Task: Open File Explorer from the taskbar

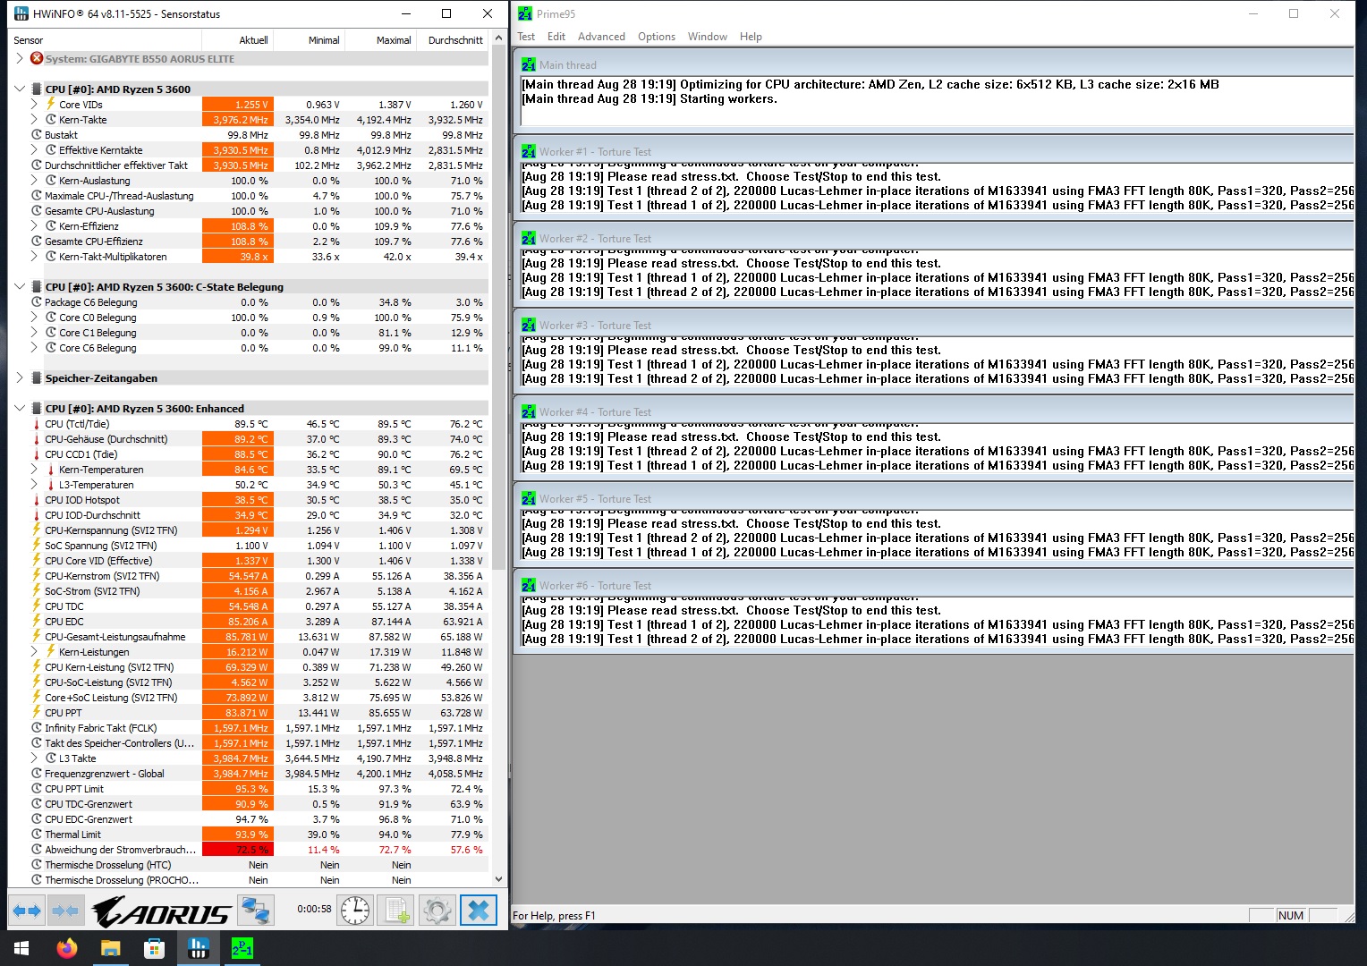Action: click(111, 948)
